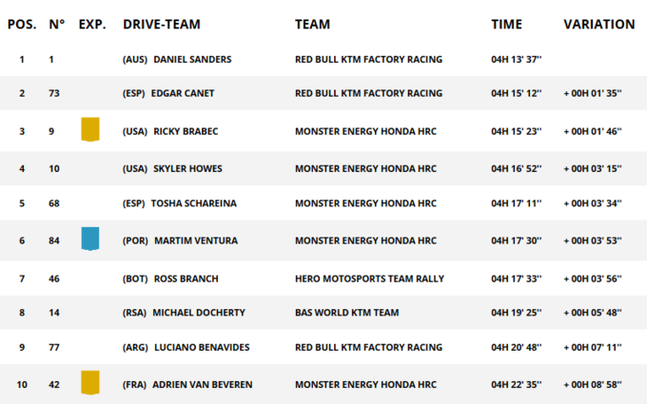Open Skyler Howes rider profile
647x404 pixels.
tap(187, 168)
